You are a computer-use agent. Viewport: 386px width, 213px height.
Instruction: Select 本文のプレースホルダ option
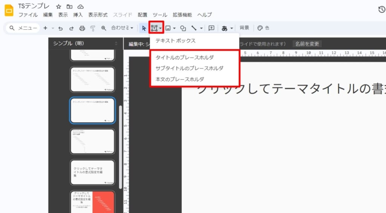coord(180,79)
